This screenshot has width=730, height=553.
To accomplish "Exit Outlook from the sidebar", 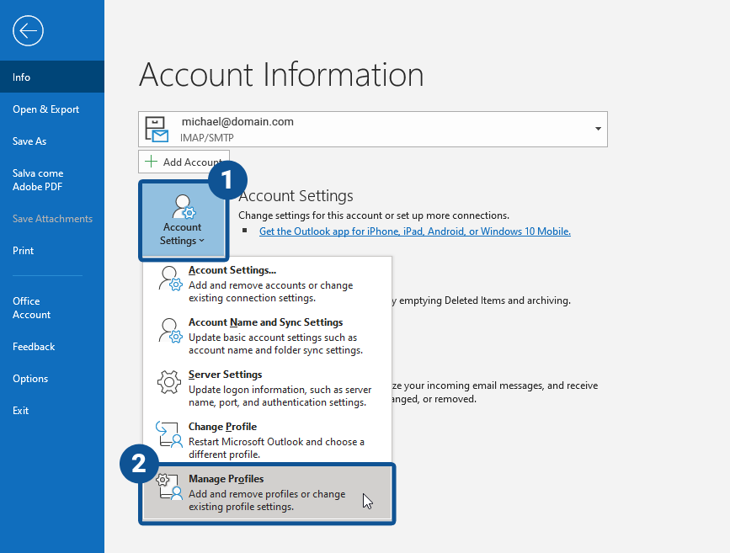I will pyautogui.click(x=52, y=411).
